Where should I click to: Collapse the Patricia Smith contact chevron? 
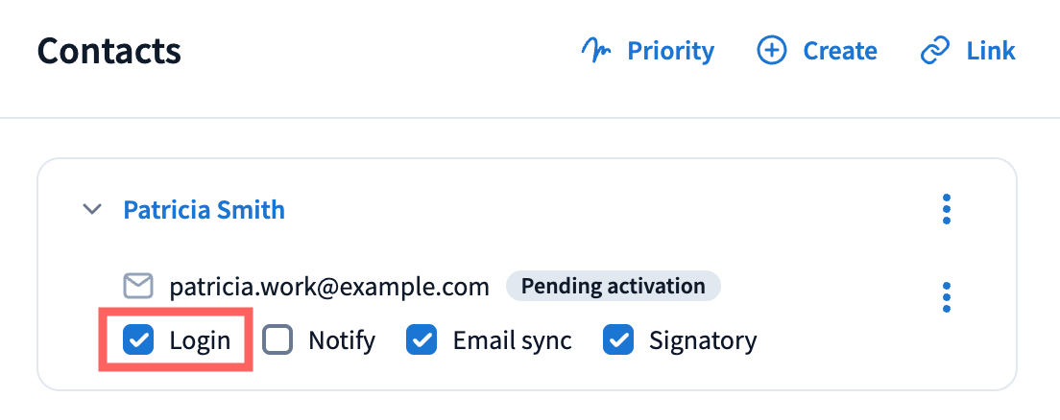92,209
